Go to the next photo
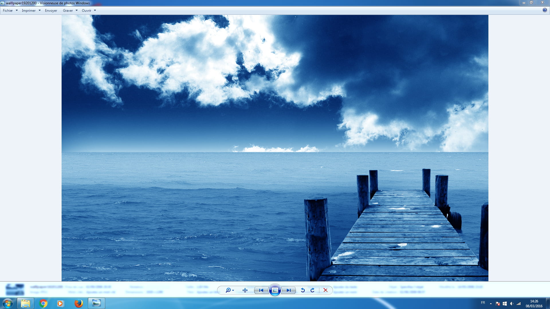550x309 pixels. pos(288,290)
